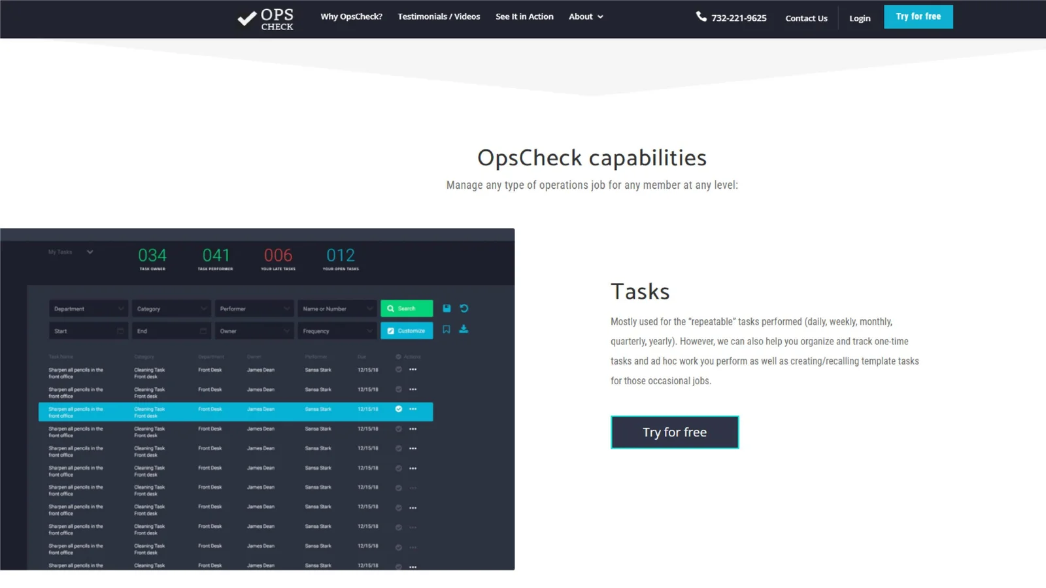The width and height of the screenshot is (1046, 588).
Task: Call the 732-221-9625 phone number link
Action: click(x=739, y=18)
